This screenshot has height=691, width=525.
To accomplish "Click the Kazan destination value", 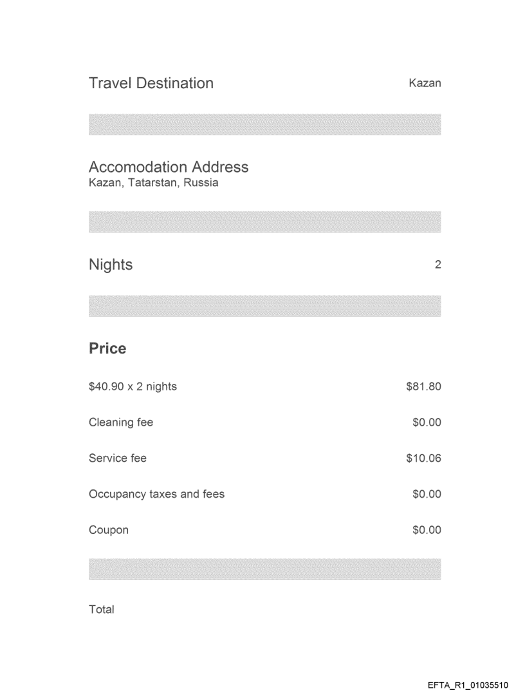I will 425,83.
